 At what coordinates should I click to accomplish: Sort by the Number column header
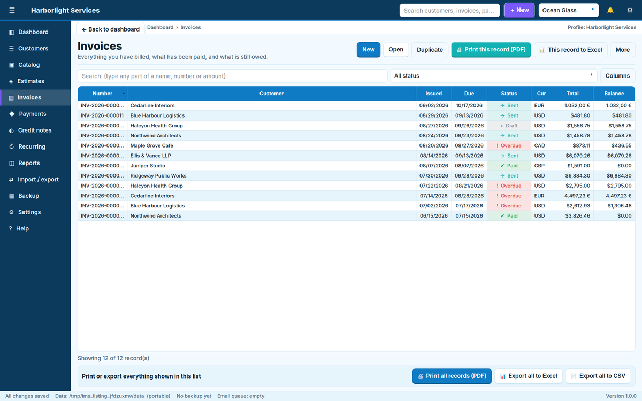click(x=102, y=94)
